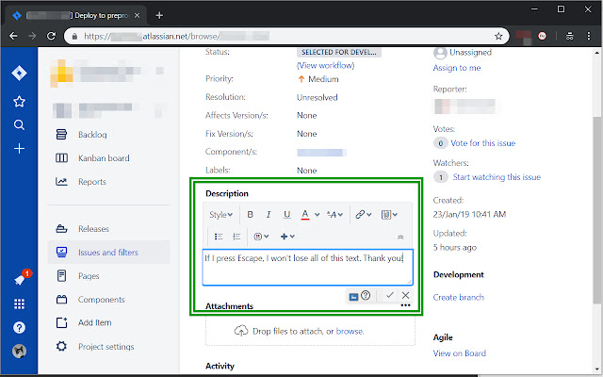The height and width of the screenshot is (377, 603).
Task: Open editor help question mark icon
Action: point(366,295)
